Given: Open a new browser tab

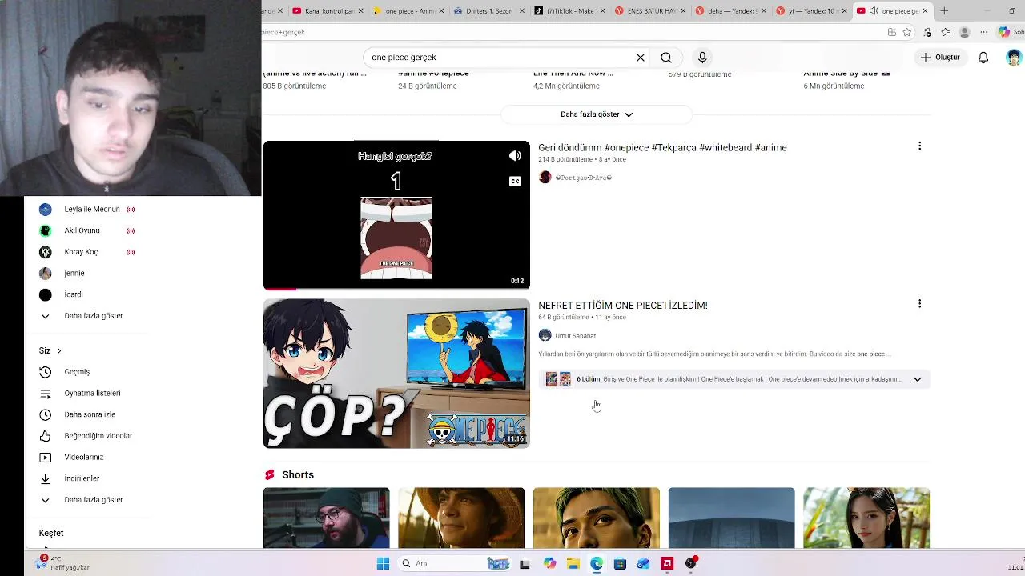Looking at the screenshot, I should [x=944, y=11].
